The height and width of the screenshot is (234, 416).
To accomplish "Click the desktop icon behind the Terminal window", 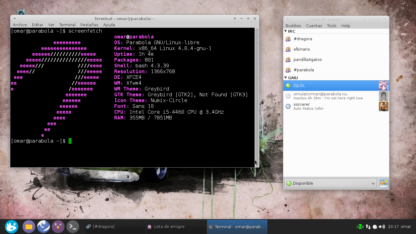I will tap(21, 12).
